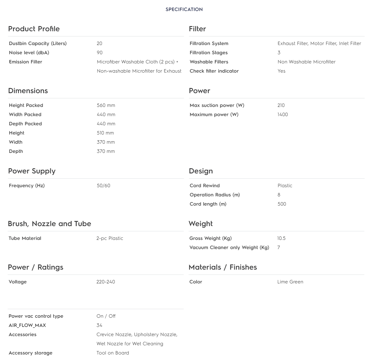The height and width of the screenshot is (360, 368).
Task: Click the Materials / Finishes heading
Action: (223, 267)
